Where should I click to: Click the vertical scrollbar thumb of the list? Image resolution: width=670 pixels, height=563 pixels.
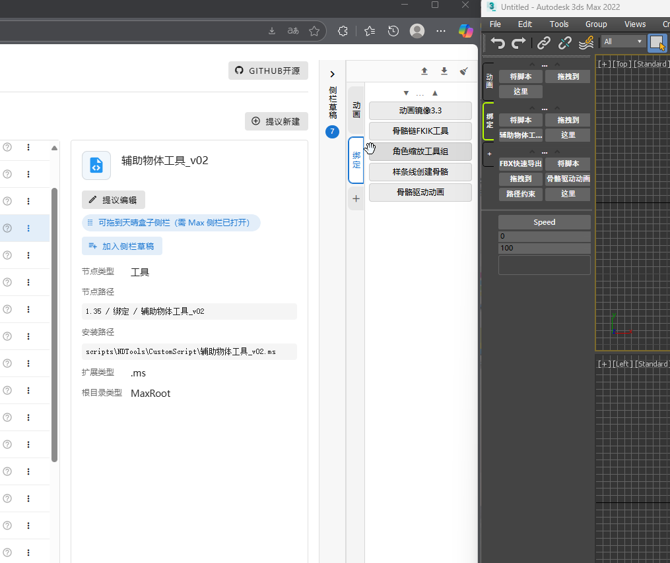(x=54, y=325)
